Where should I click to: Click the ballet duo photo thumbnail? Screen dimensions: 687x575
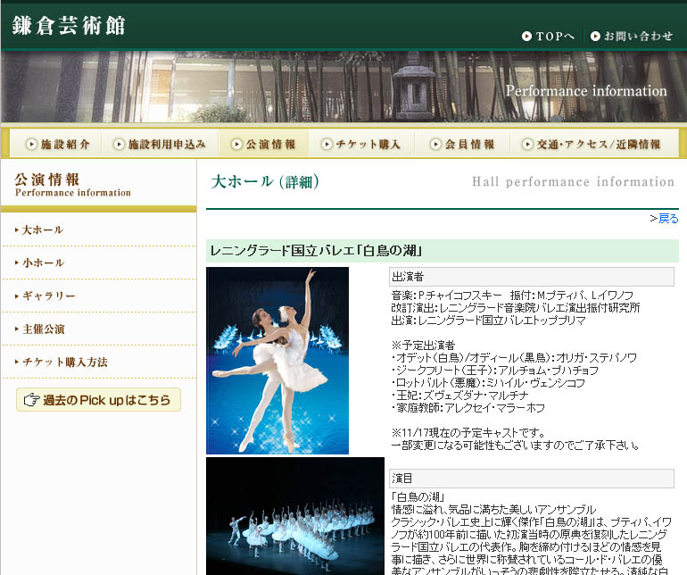click(277, 360)
